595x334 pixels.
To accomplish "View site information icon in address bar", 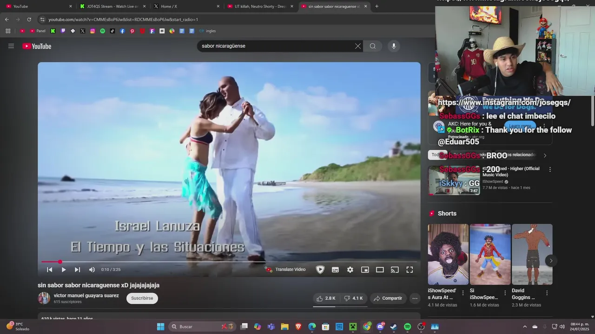I will [x=42, y=19].
